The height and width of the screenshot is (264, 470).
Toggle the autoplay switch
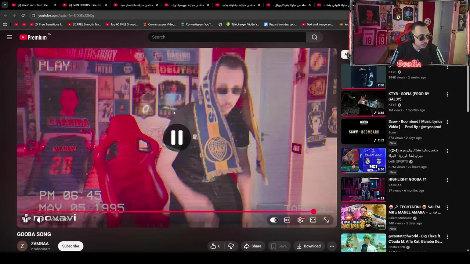point(274,220)
